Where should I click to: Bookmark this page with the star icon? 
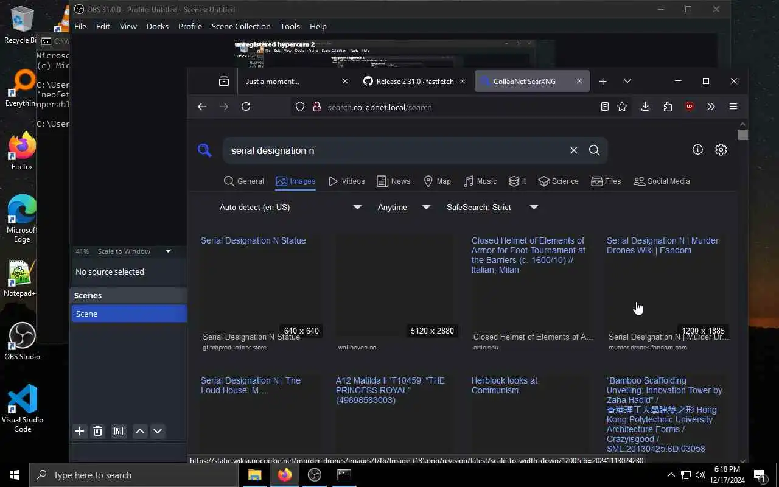click(622, 107)
